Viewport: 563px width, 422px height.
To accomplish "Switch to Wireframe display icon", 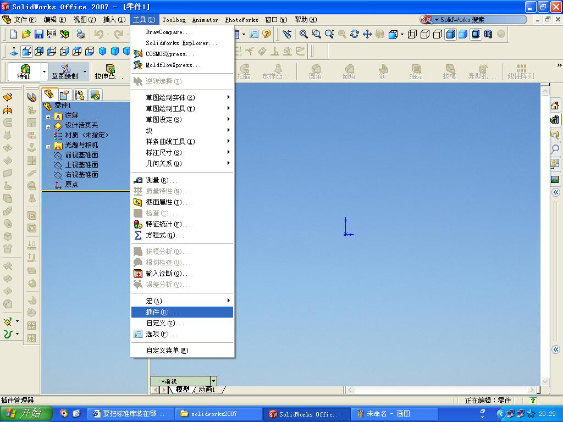I will tap(412, 34).
